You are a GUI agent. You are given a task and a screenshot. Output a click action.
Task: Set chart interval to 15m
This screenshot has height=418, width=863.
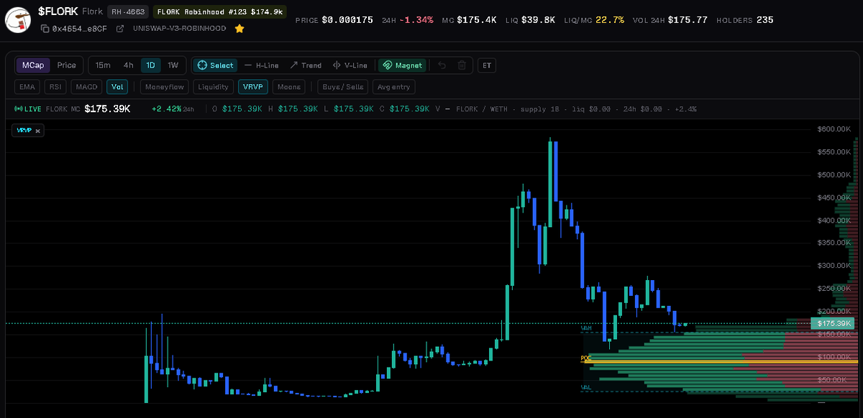(x=103, y=65)
